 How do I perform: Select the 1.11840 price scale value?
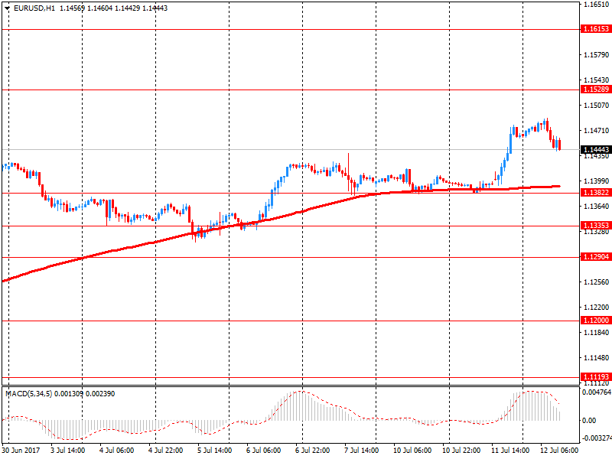[596, 332]
